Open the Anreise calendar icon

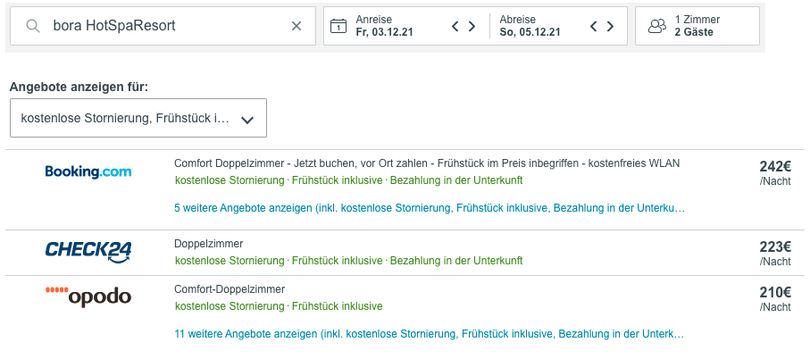[x=338, y=26]
